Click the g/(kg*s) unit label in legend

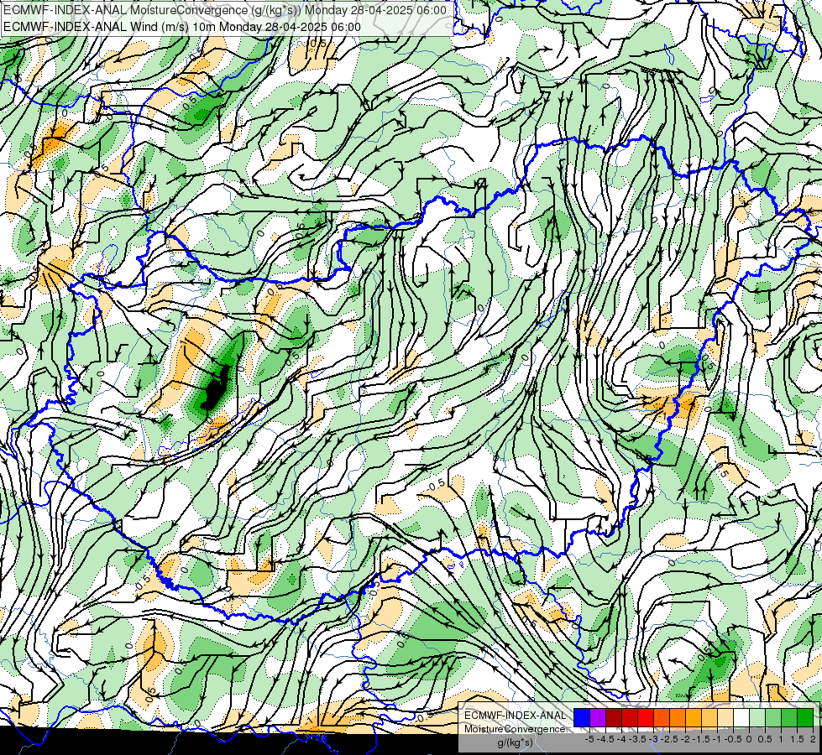[x=515, y=743]
